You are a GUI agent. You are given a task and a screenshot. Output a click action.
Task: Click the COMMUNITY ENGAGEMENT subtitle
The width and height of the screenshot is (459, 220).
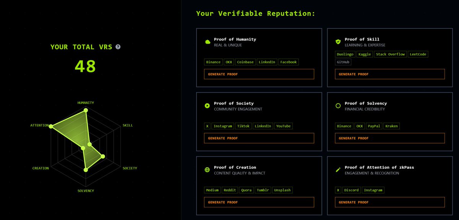coord(238,109)
